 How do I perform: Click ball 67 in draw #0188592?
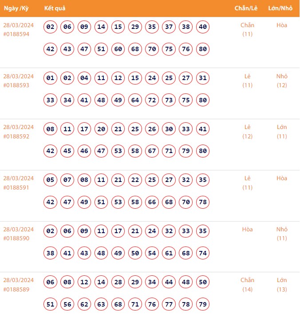tap(152, 151)
